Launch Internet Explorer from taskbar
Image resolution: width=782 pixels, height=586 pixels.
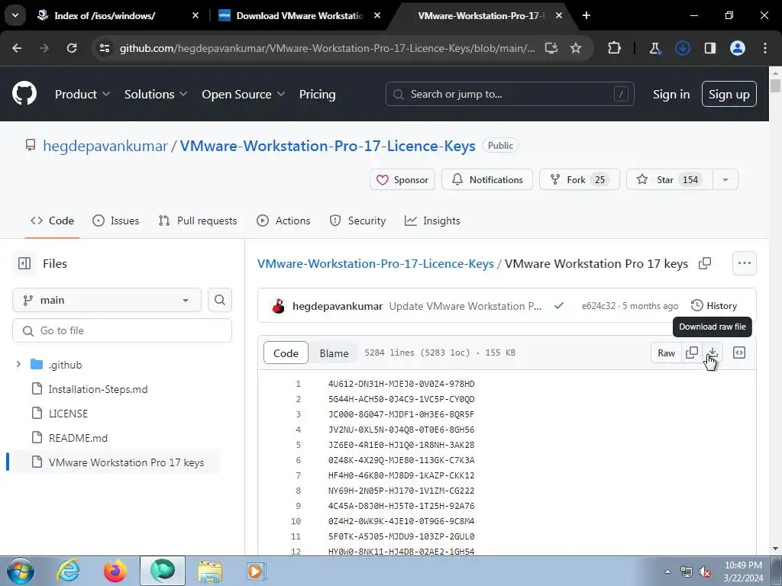[x=68, y=571]
